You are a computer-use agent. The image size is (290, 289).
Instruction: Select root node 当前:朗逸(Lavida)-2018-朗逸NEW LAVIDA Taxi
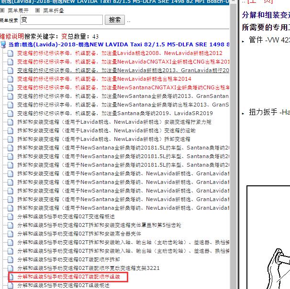pyautogui.click(x=119, y=44)
